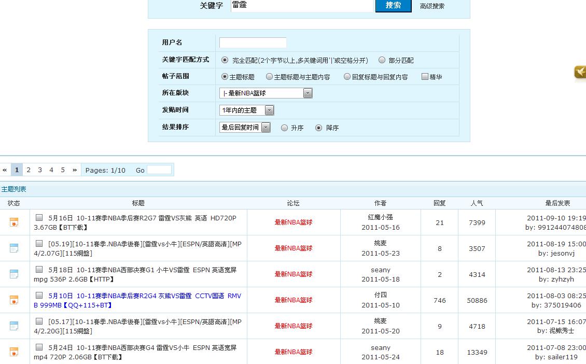Screen dimensions: 586x364
Task: Click last poster 375019406
Action: [x=561, y=305]
